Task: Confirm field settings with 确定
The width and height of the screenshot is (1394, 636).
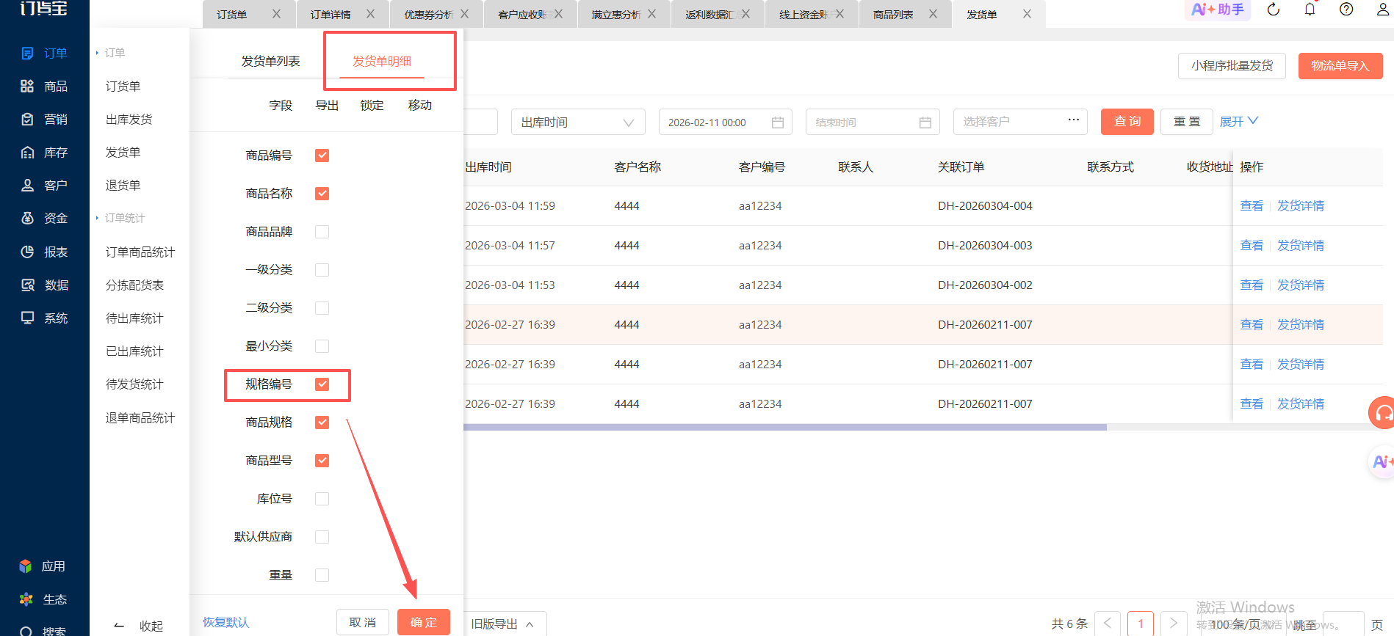Action: pyautogui.click(x=424, y=622)
